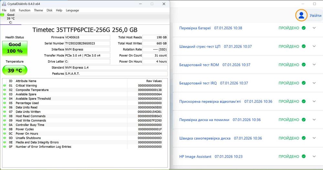This screenshot has height=170, width=323.
Task: Open the Language menu
Action: [x=72, y=10]
